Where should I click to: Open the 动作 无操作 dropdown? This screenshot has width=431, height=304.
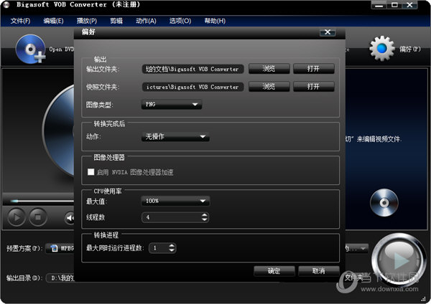[x=175, y=136]
